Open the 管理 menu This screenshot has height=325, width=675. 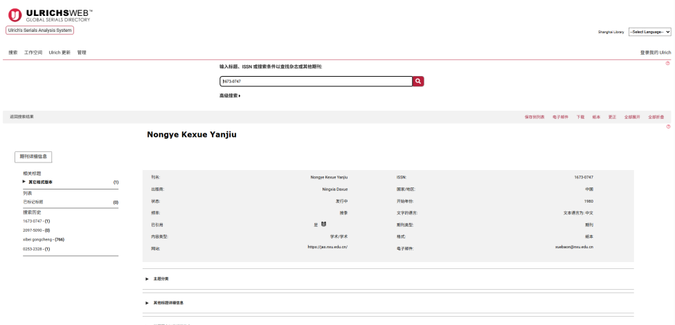click(x=82, y=53)
